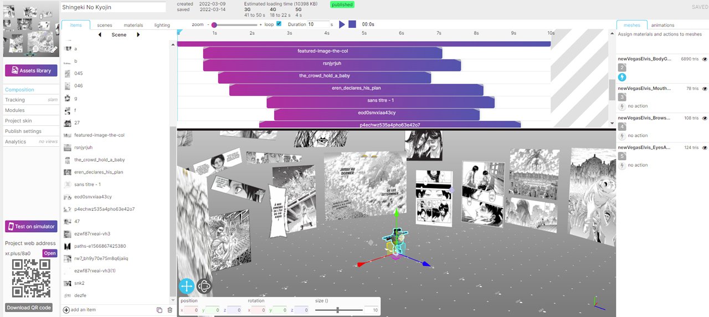Toggle visibility of newVegasElvis_Brows mesh
709x317 pixels.
tap(705, 118)
